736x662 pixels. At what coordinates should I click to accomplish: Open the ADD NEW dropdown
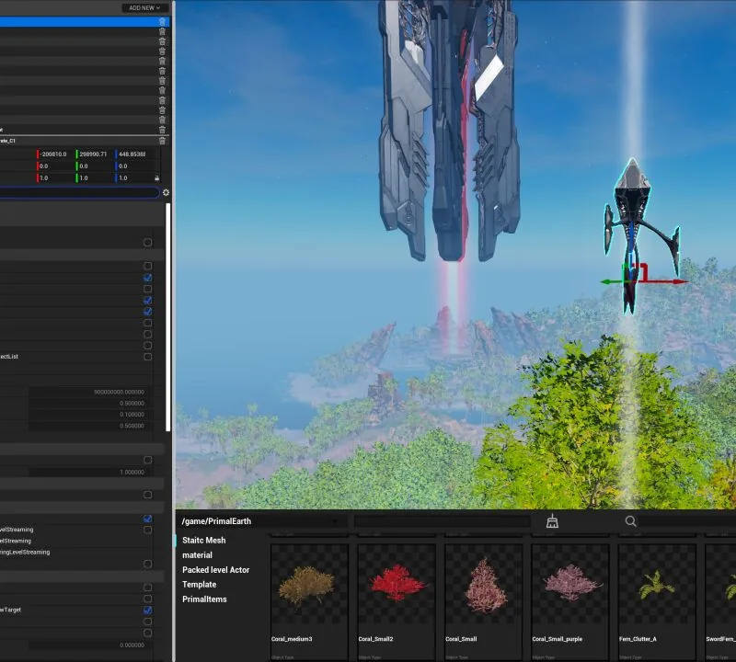[x=145, y=7]
